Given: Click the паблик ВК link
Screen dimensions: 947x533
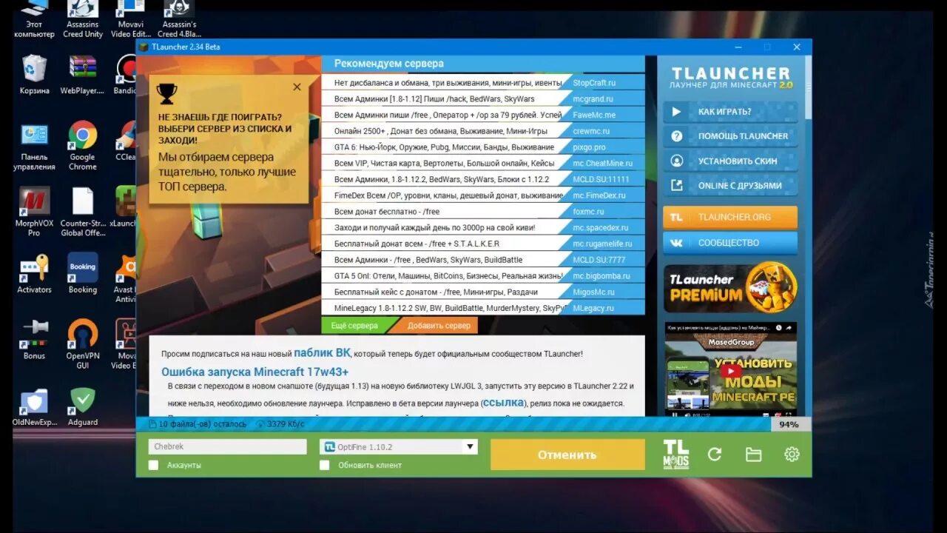Looking at the screenshot, I should 322,353.
